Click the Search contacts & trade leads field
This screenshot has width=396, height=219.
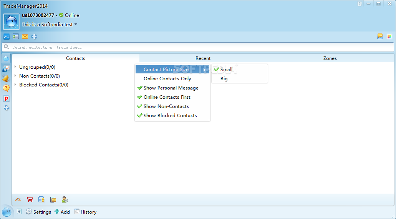(x=198, y=47)
